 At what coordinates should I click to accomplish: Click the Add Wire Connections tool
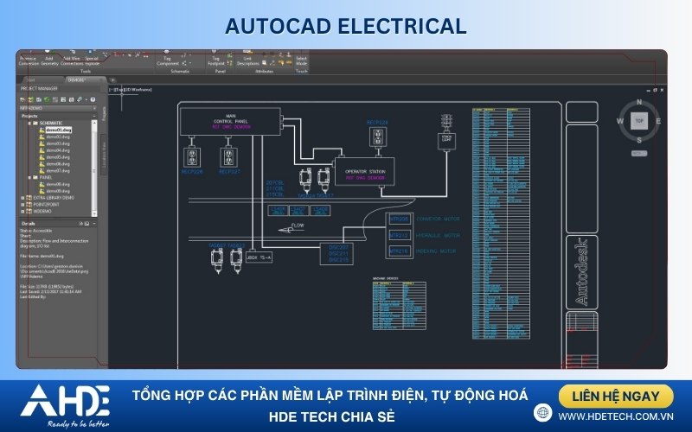(x=72, y=60)
